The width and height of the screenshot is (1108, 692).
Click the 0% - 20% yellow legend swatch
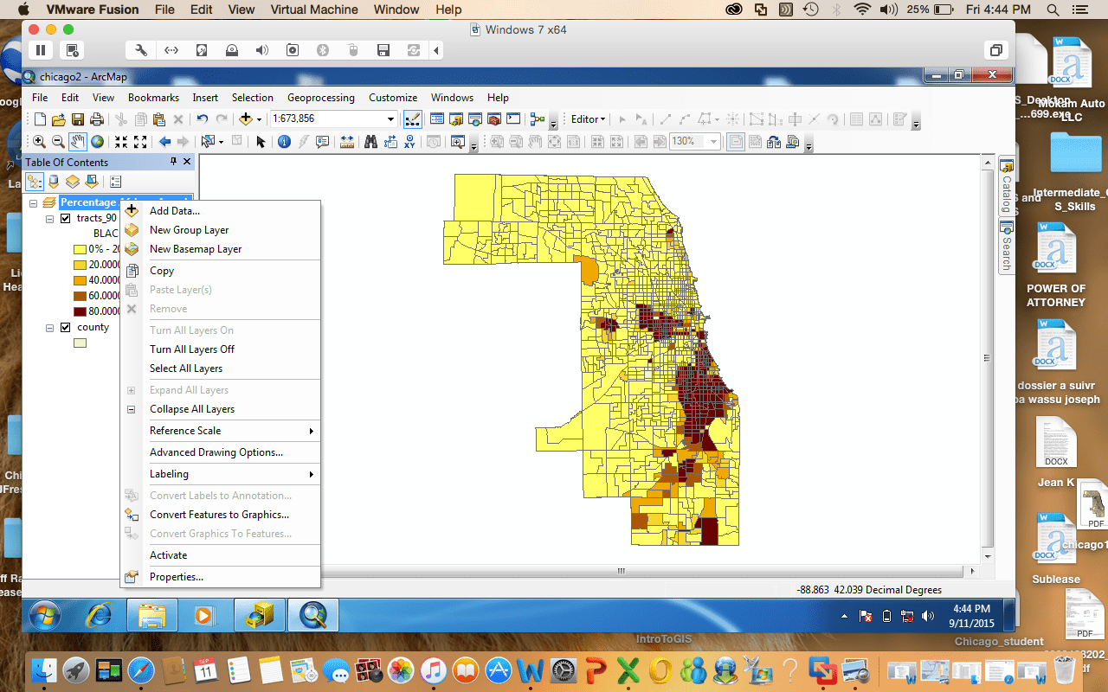pyautogui.click(x=80, y=249)
